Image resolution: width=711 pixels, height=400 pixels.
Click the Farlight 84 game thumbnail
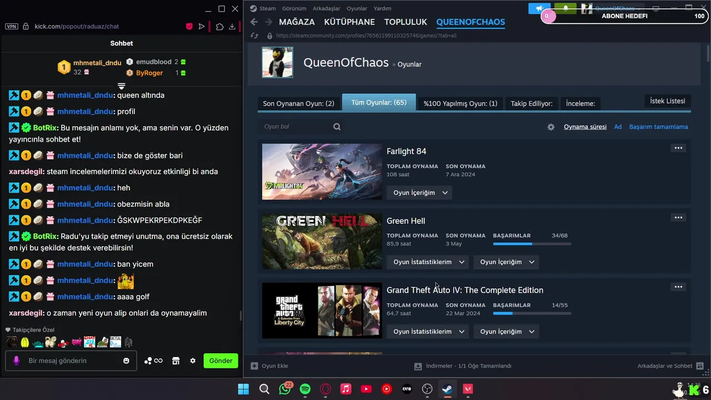[x=322, y=172]
